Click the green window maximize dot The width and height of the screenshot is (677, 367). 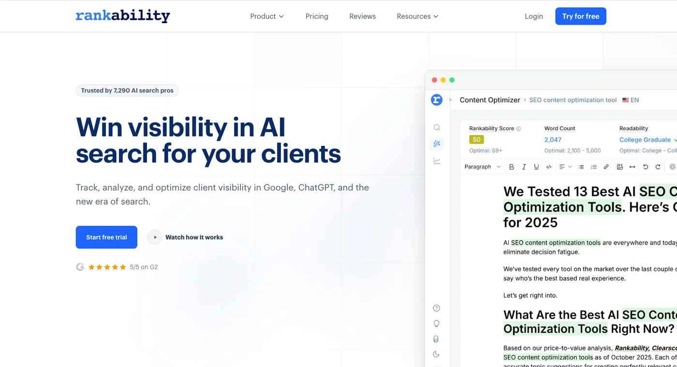pos(452,80)
